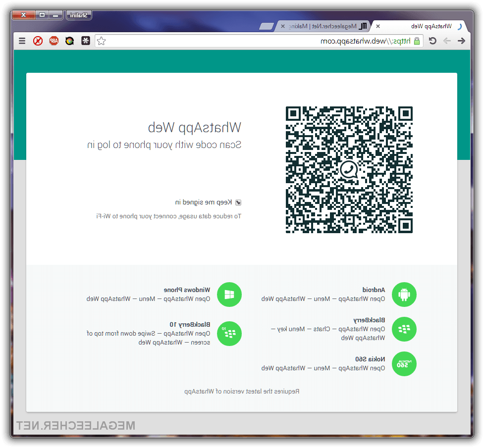Minimize the Chrome window
Screen dimensions: 484x448
tap(55, 15)
